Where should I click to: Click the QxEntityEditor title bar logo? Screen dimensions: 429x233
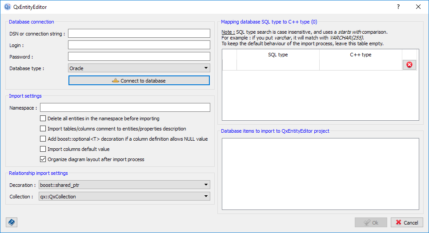(7, 7)
